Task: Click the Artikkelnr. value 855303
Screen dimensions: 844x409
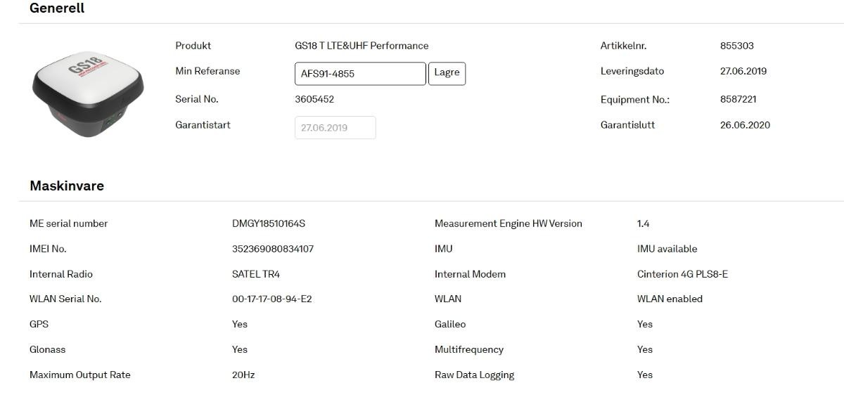Action: point(737,46)
